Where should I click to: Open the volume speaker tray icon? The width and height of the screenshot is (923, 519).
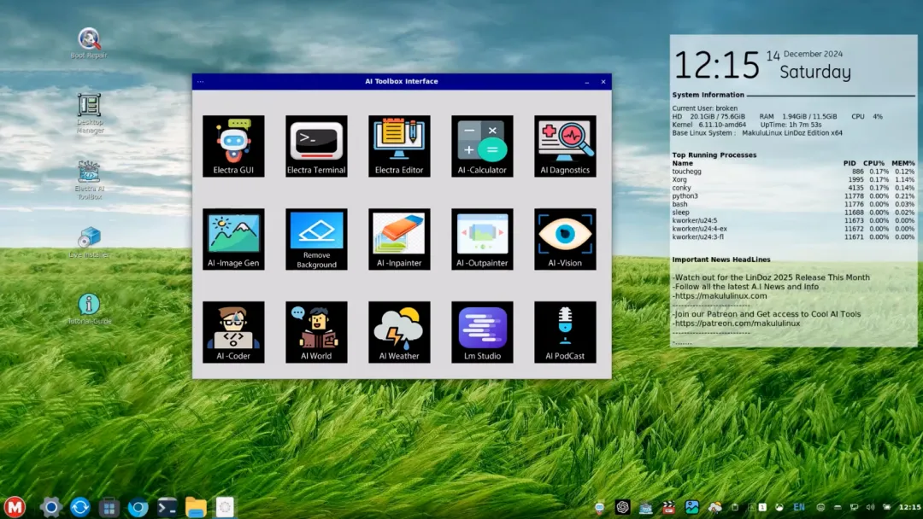[x=871, y=507]
